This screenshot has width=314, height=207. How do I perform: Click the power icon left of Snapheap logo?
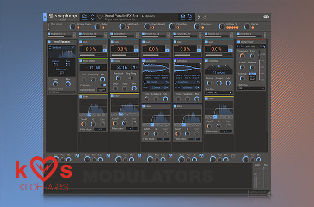coord(45,17)
